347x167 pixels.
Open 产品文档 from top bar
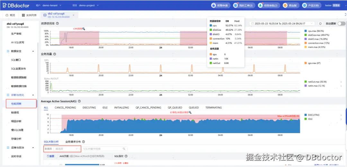point(311,5)
